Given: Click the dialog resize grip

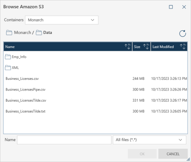Looking at the screenshot, I should coord(188,159).
